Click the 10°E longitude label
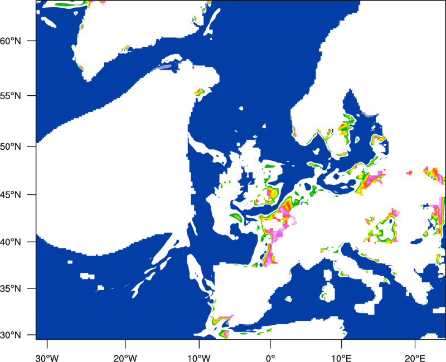 341,358
